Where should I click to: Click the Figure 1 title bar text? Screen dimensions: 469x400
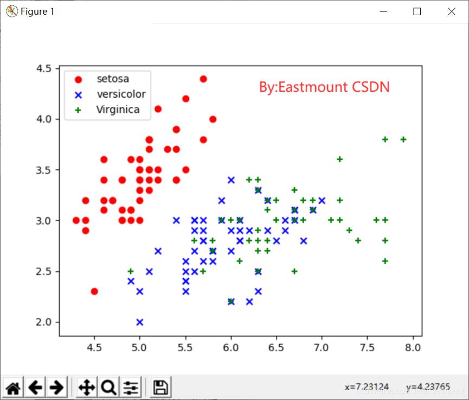pyautogui.click(x=37, y=11)
